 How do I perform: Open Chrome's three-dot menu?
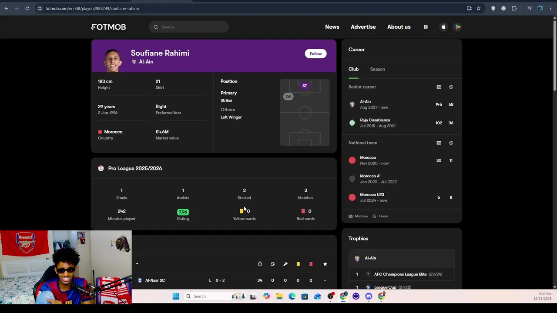tap(550, 8)
